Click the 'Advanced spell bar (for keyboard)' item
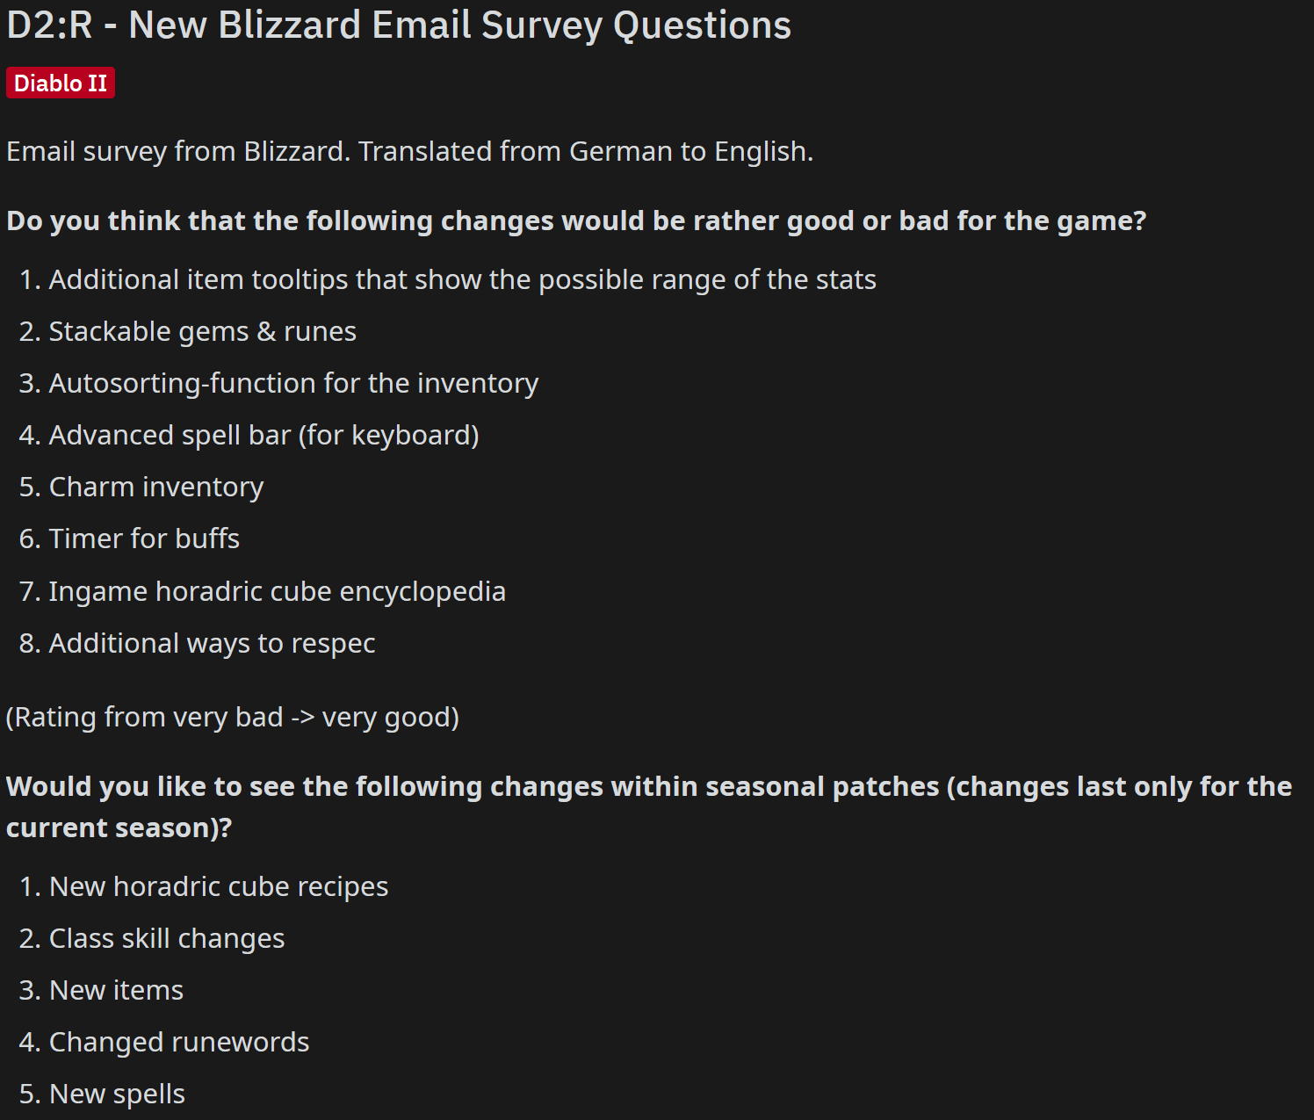This screenshot has height=1120, width=1314. pyautogui.click(x=264, y=436)
